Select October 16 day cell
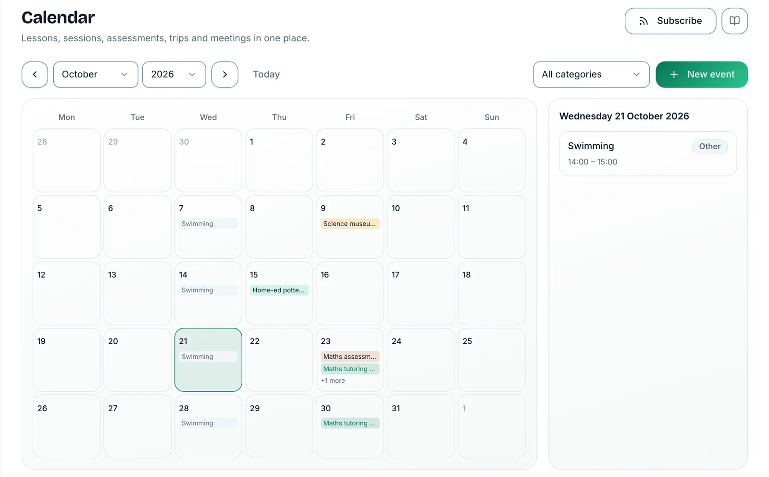This screenshot has height=477, width=769. click(350, 293)
